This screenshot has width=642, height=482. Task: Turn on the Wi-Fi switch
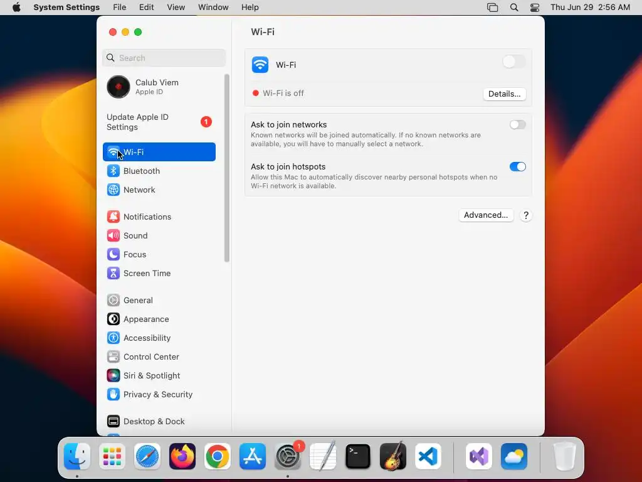pyautogui.click(x=514, y=62)
